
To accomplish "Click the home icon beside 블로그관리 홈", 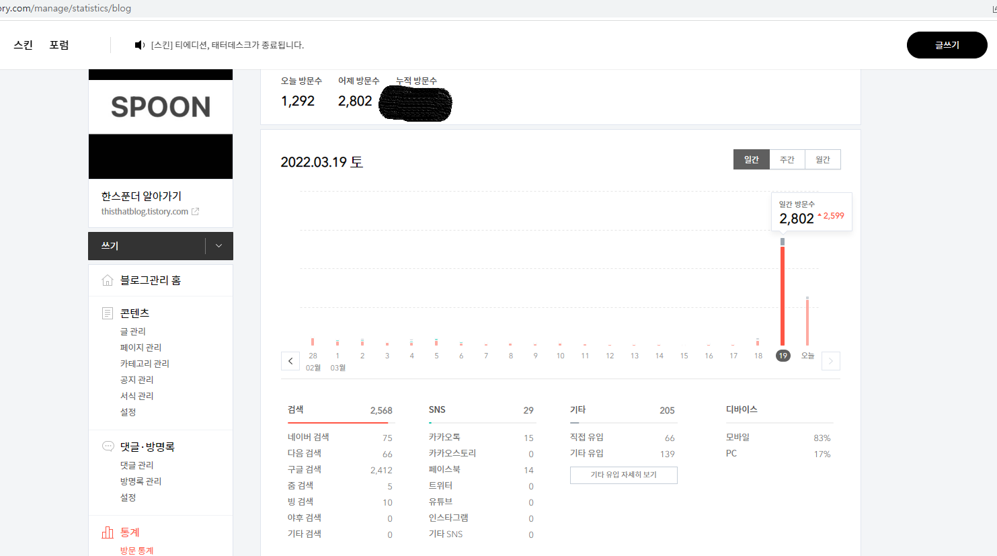I will (x=108, y=280).
